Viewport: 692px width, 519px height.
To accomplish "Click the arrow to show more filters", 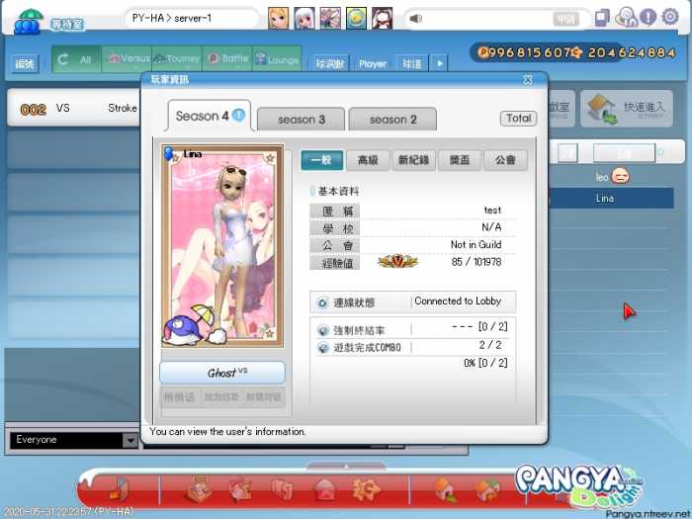I will click(440, 63).
